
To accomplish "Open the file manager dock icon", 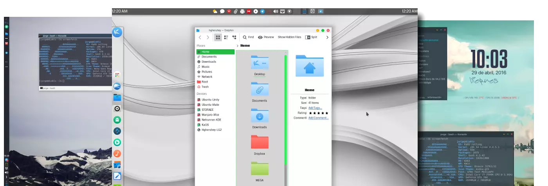I will [117, 98].
